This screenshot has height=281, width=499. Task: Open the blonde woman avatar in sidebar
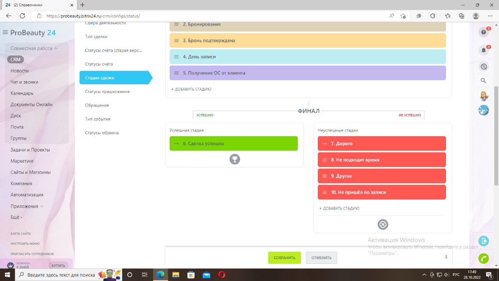(483, 96)
